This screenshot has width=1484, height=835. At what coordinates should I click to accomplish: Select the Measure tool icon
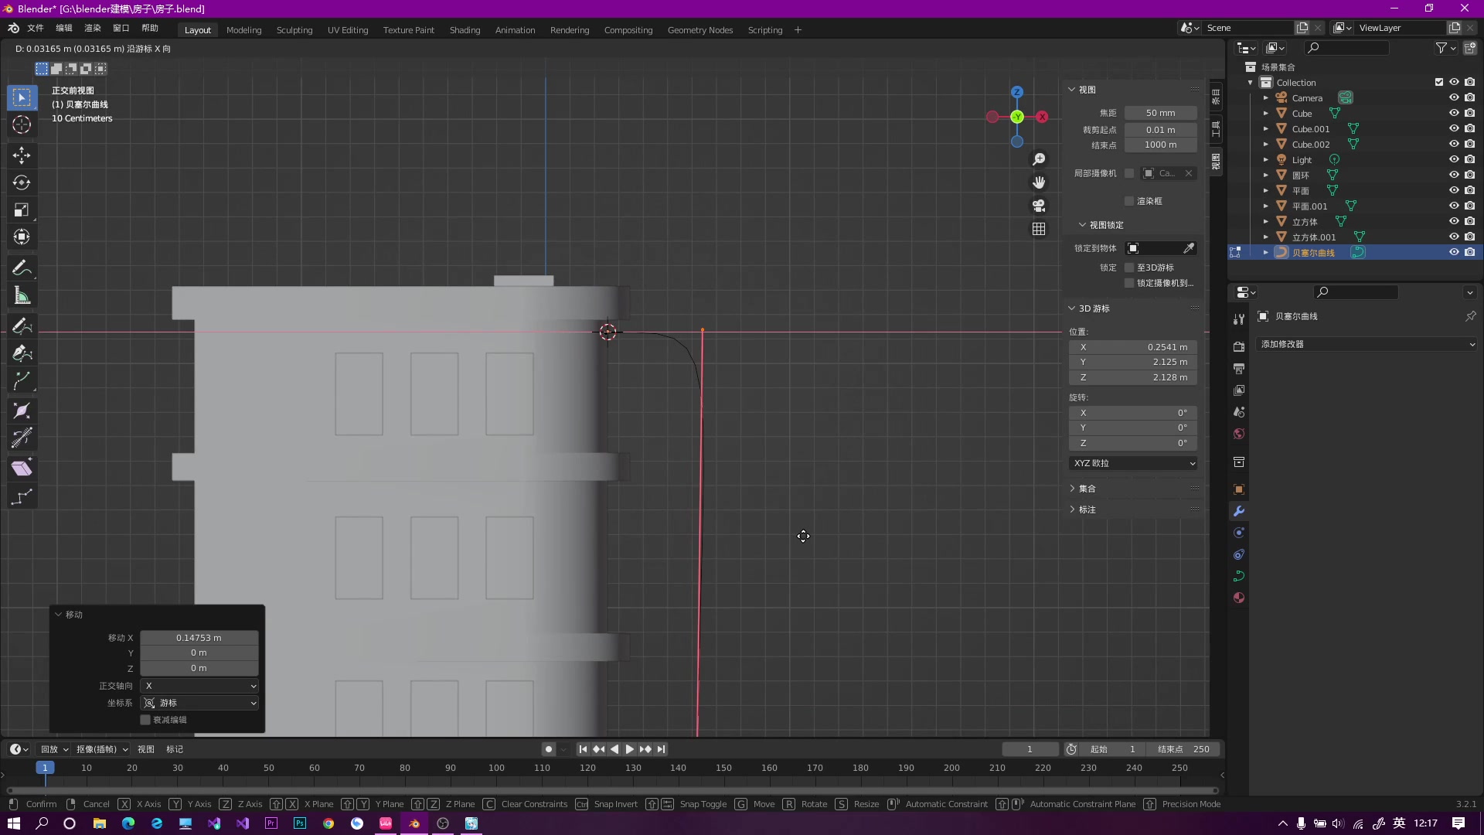pos(22,296)
